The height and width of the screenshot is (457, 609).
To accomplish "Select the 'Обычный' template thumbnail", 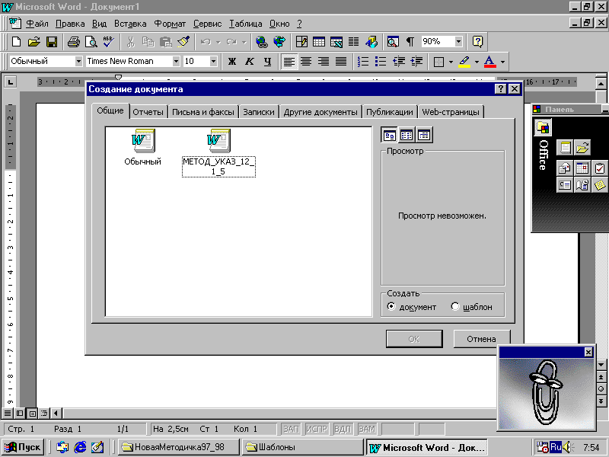I will [x=143, y=147].
